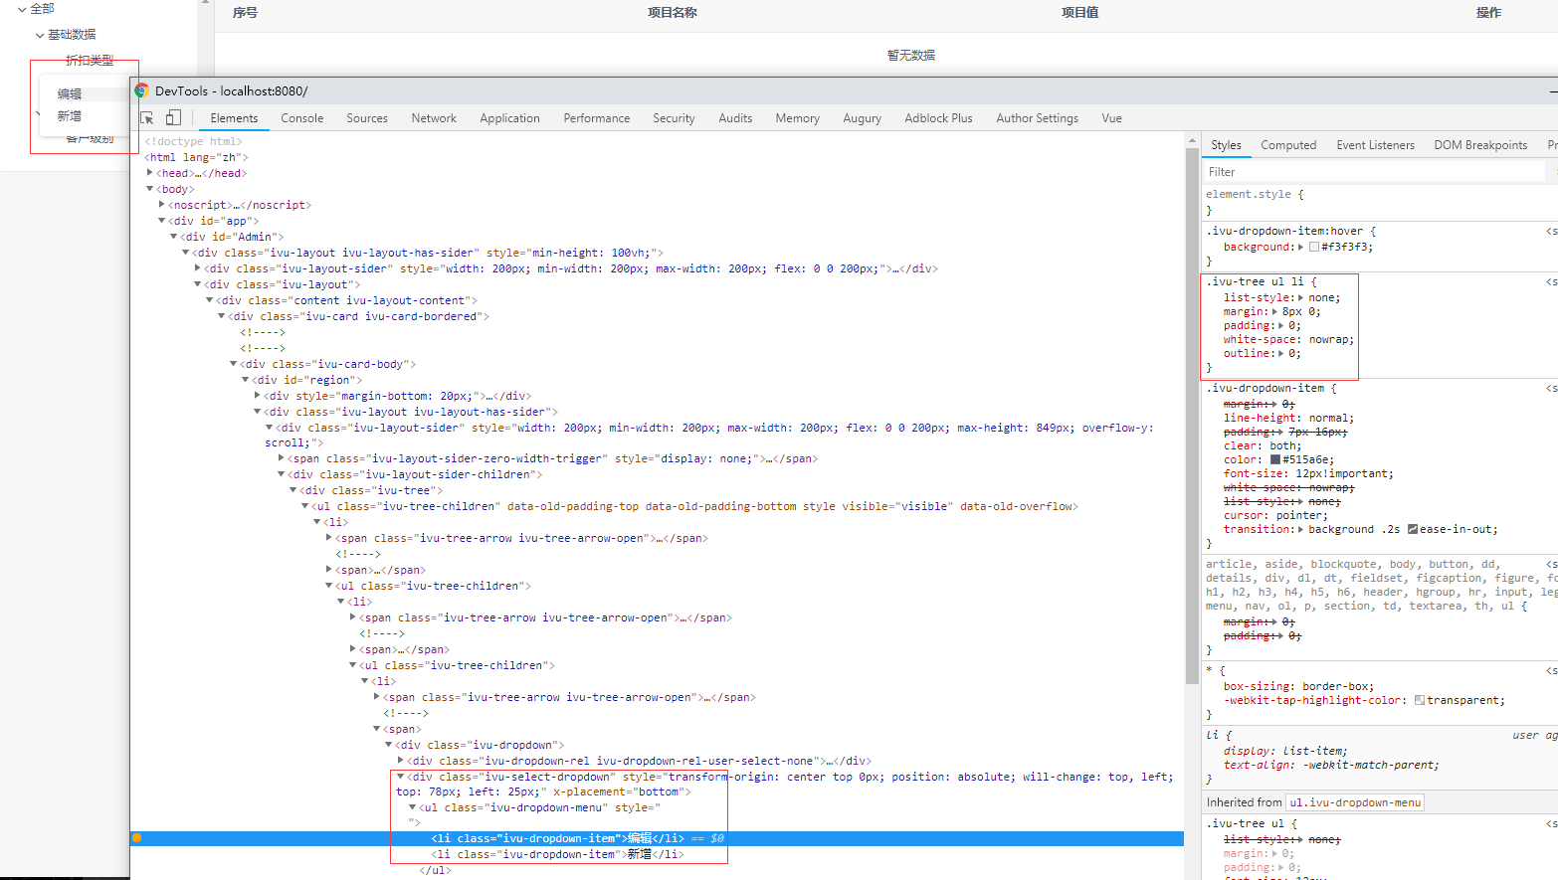Switch to the Console tab
The width and height of the screenshot is (1558, 880).
[302, 118]
